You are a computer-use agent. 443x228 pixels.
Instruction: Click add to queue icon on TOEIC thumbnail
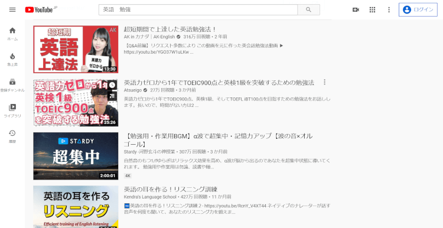tap(112, 96)
